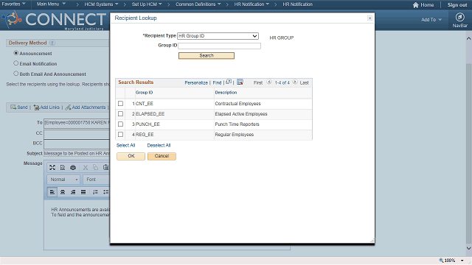This screenshot has width=472, height=265.
Task: Click Cancel button in dialog
Action: (162, 156)
